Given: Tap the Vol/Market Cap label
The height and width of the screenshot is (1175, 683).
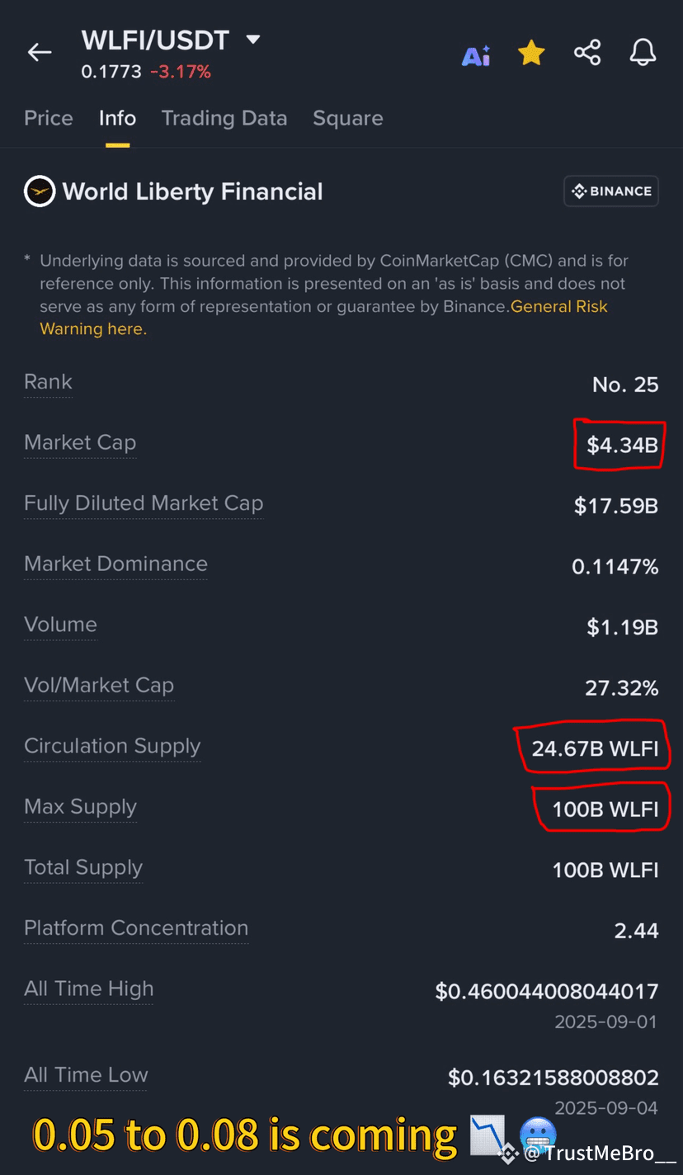Looking at the screenshot, I should [x=99, y=685].
